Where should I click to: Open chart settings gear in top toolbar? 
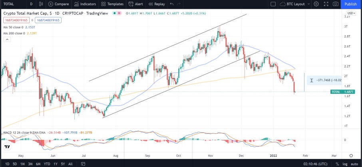316,4
